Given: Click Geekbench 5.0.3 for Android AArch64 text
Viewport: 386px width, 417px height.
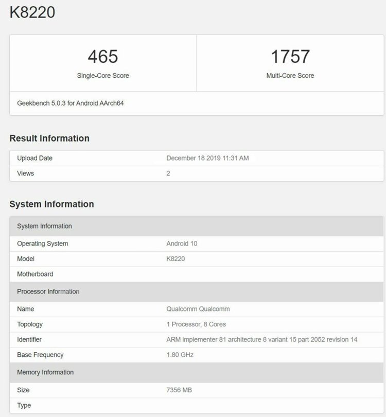Looking at the screenshot, I should tap(71, 103).
